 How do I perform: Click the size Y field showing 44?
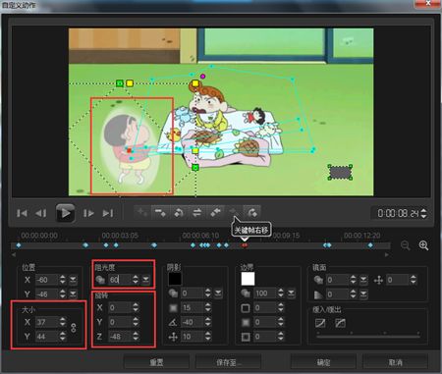(x=46, y=336)
